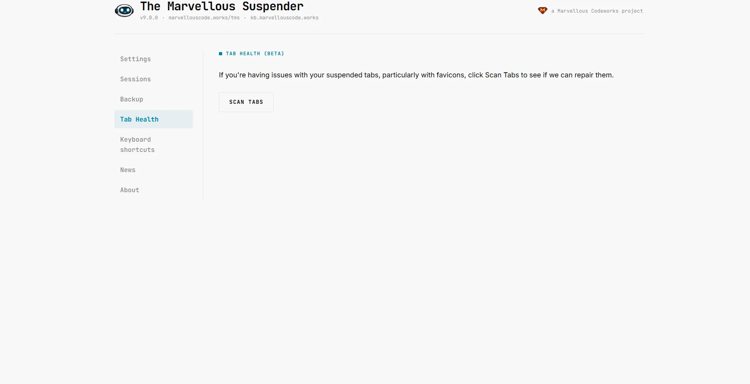750x384 pixels.
Task: Select the Tab Health menu item
Action: (x=153, y=119)
